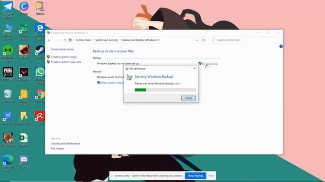Hide the Screencastify sharing notification

211,176
